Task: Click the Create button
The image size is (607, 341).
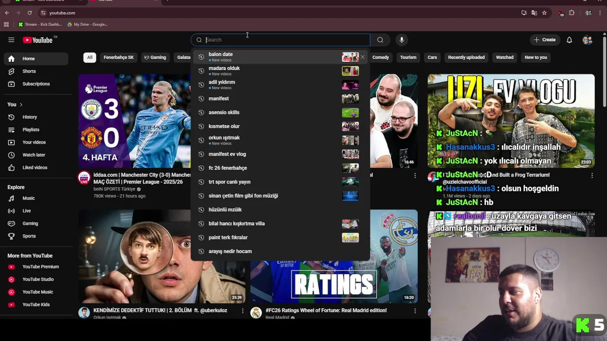Action: (x=544, y=40)
